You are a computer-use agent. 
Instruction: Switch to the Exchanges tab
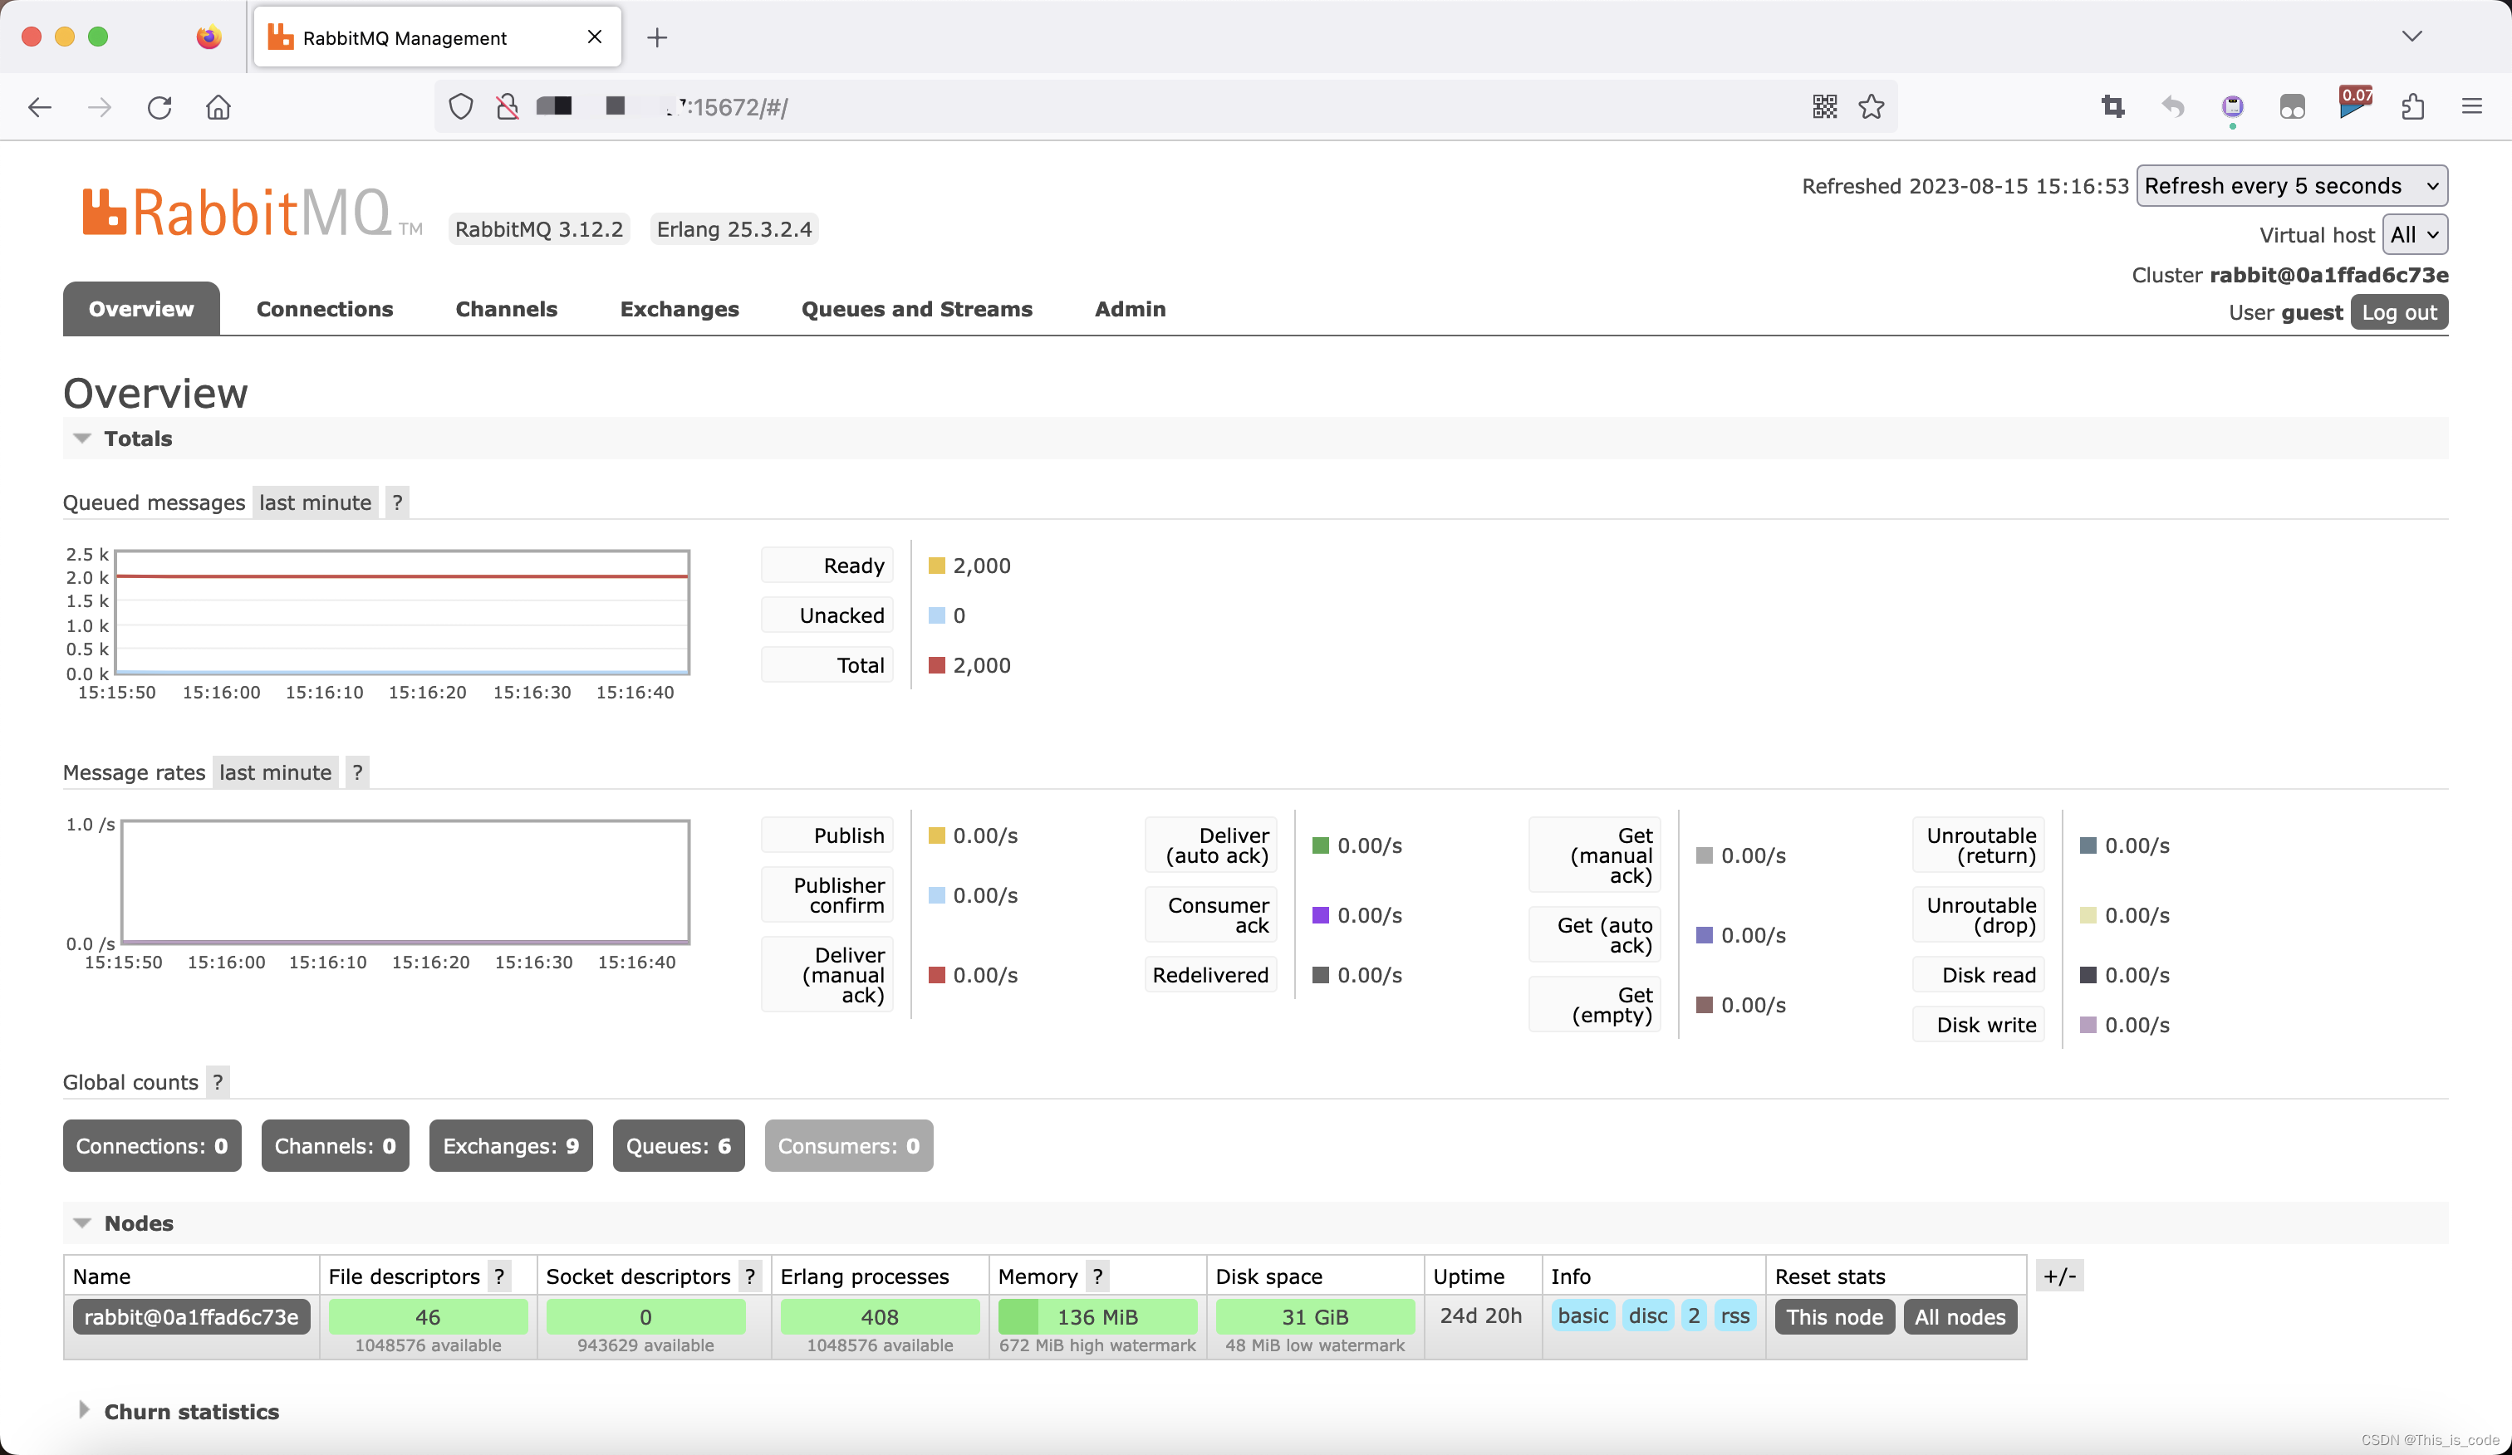click(680, 309)
